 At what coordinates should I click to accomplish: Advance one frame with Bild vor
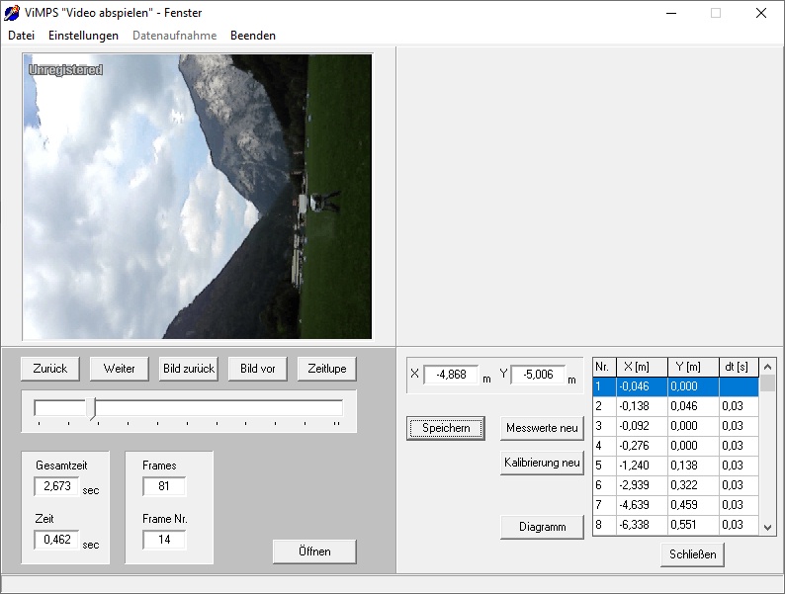click(258, 369)
